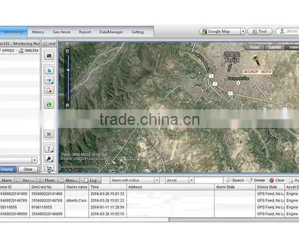Click the Display button

(7, 169)
